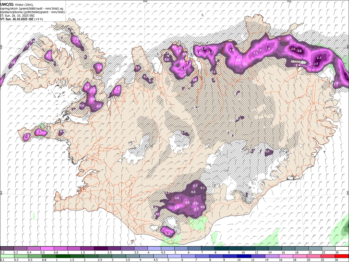349x262 pixels.
Task: Click the "2.1" precipitation value on the map
Action: [x=183, y=69]
